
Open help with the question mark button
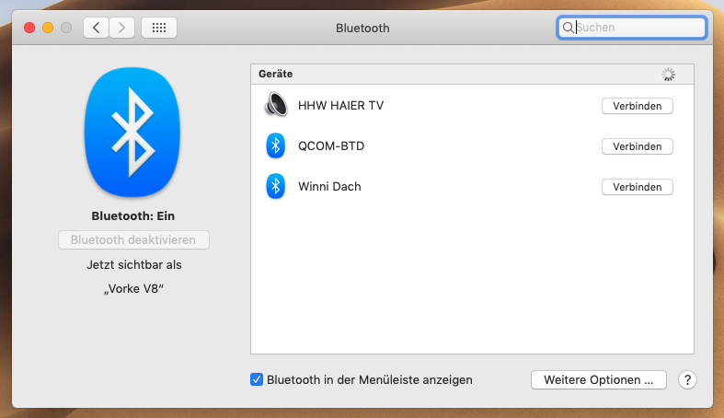pos(686,379)
